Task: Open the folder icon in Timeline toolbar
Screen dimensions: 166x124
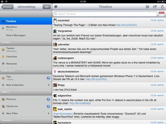Action: point(148,7)
